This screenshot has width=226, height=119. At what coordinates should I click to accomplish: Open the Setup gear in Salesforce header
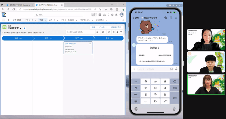click(x=112, y=15)
